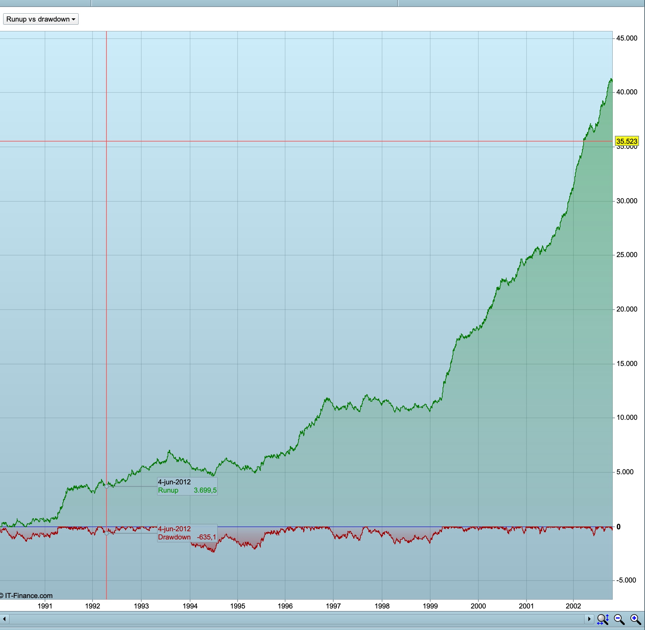This screenshot has width=645, height=630.
Task: Click the 45.000 value on price axis
Action: 626,38
